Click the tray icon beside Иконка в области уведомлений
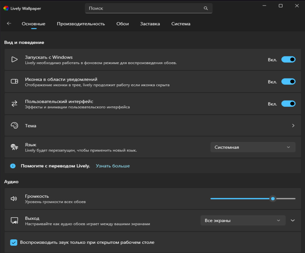305x253 pixels. pos(14,81)
